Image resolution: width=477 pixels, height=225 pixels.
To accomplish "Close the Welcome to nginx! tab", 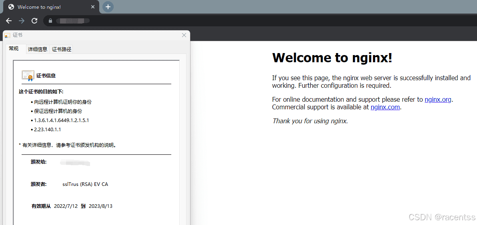I will pos(93,7).
